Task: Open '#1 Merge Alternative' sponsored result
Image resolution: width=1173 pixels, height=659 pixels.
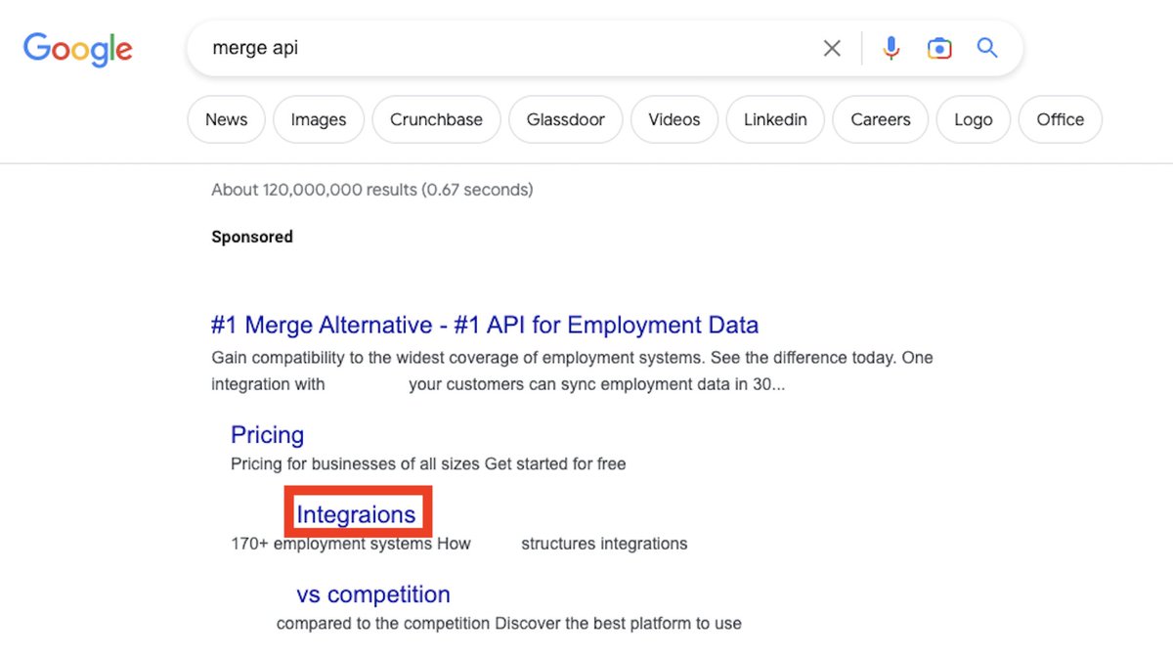Action: coord(485,325)
